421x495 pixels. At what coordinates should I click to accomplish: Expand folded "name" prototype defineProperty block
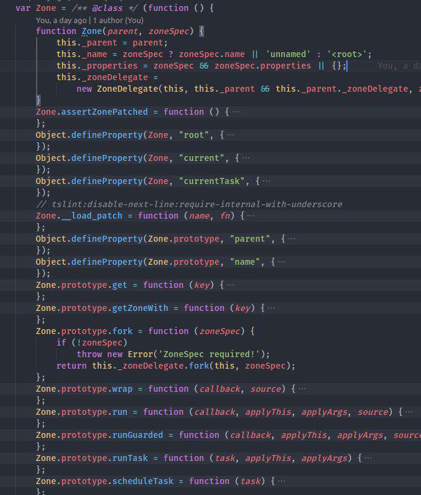click(281, 262)
